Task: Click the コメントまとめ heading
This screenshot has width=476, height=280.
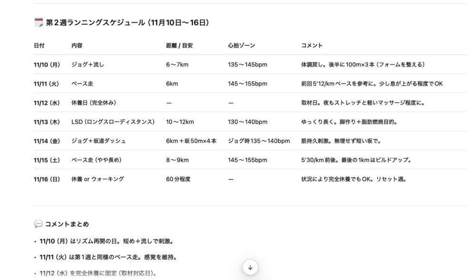Action: 67,224
